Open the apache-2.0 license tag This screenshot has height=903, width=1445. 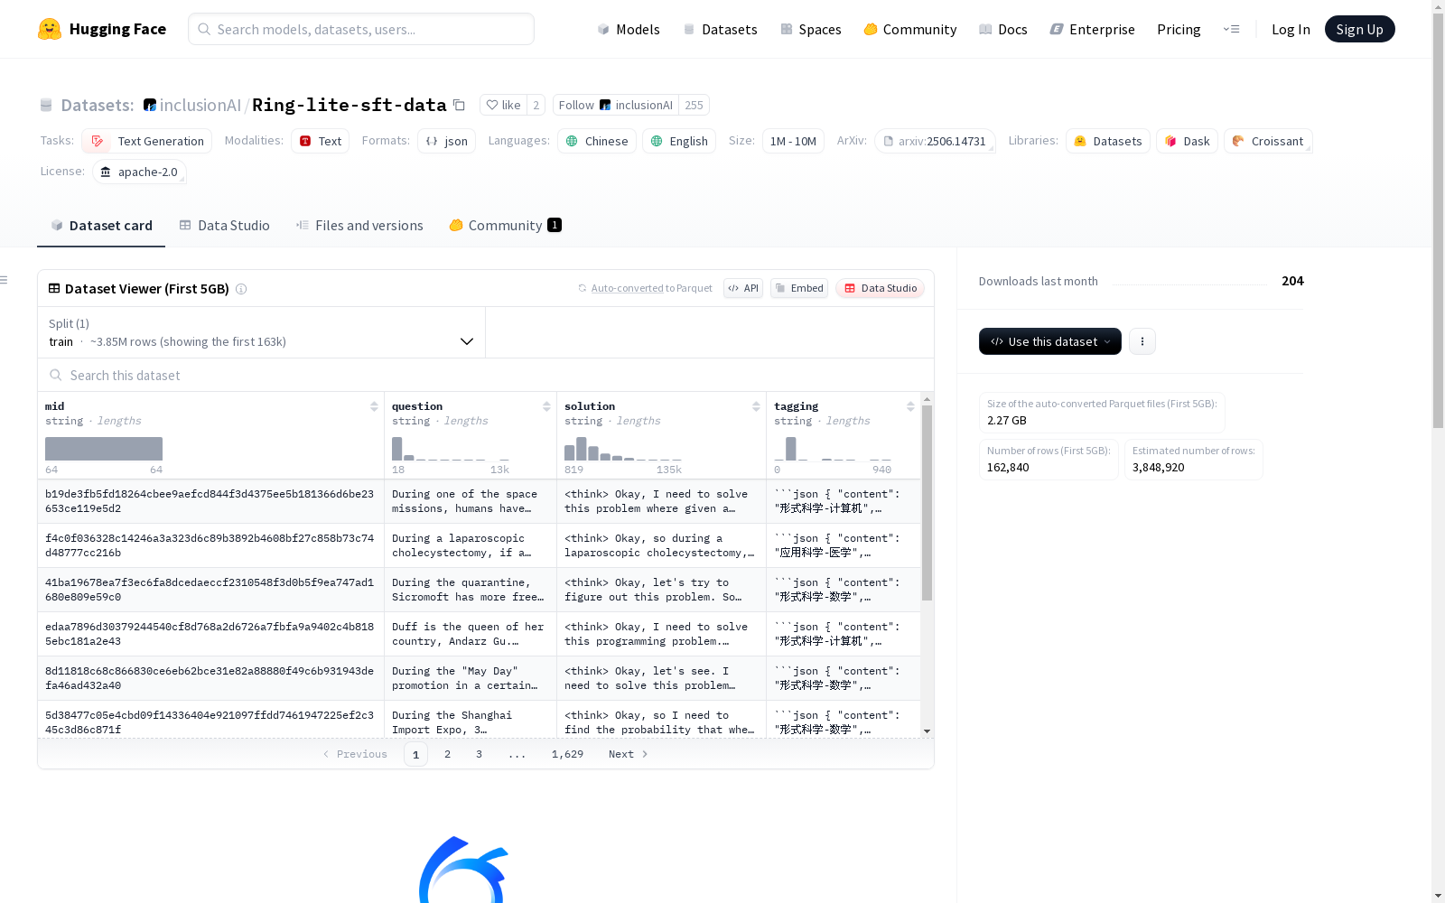(x=139, y=172)
